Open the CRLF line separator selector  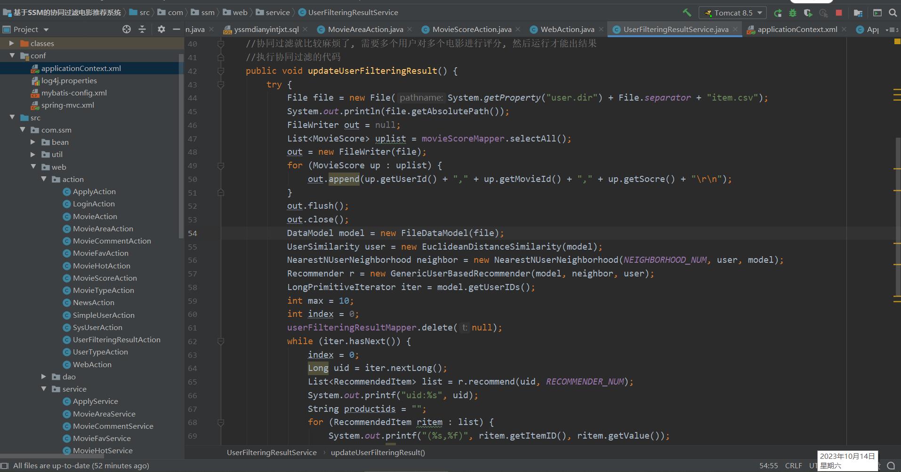click(x=793, y=465)
